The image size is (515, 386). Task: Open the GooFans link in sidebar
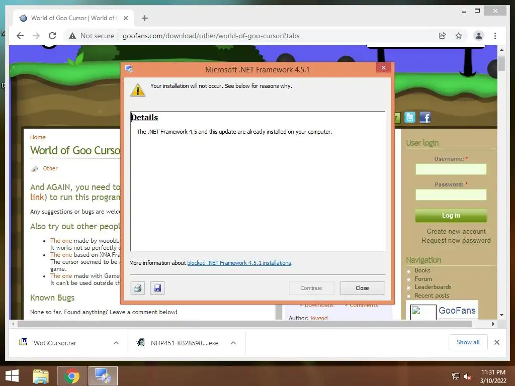coord(457,311)
